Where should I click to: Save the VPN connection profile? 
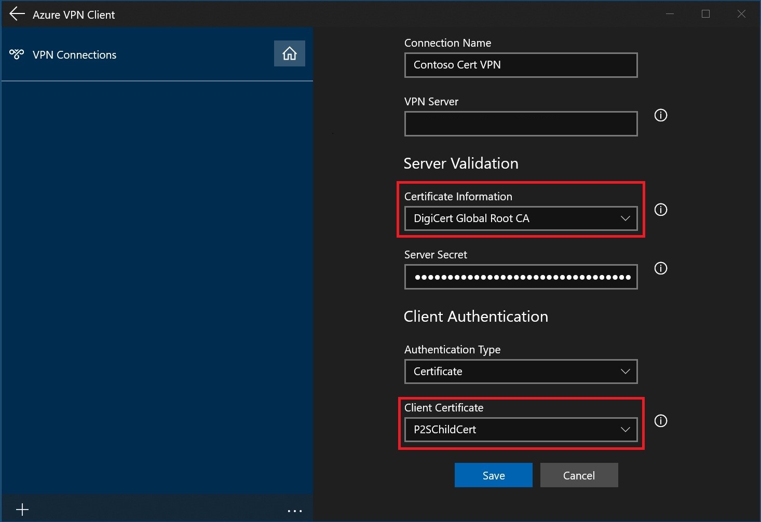pyautogui.click(x=493, y=475)
